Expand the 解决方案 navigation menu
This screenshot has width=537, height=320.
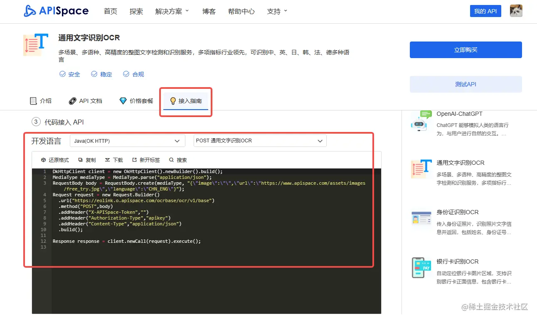tap(172, 11)
